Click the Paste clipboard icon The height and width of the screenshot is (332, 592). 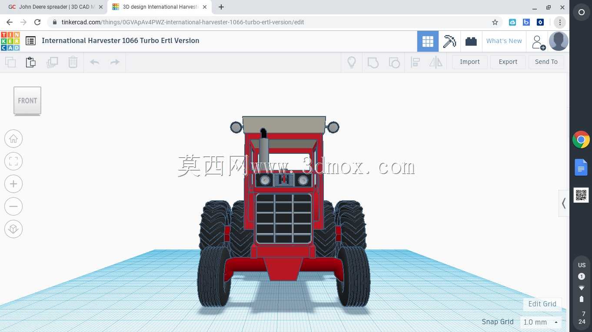(x=31, y=62)
